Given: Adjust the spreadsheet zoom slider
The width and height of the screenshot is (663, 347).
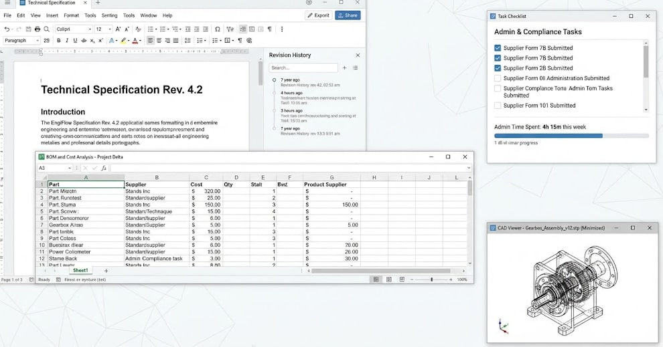Looking at the screenshot, I should point(431,279).
